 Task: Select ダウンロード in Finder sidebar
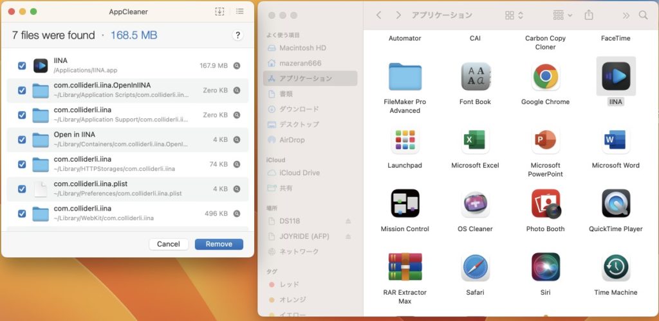(310, 109)
